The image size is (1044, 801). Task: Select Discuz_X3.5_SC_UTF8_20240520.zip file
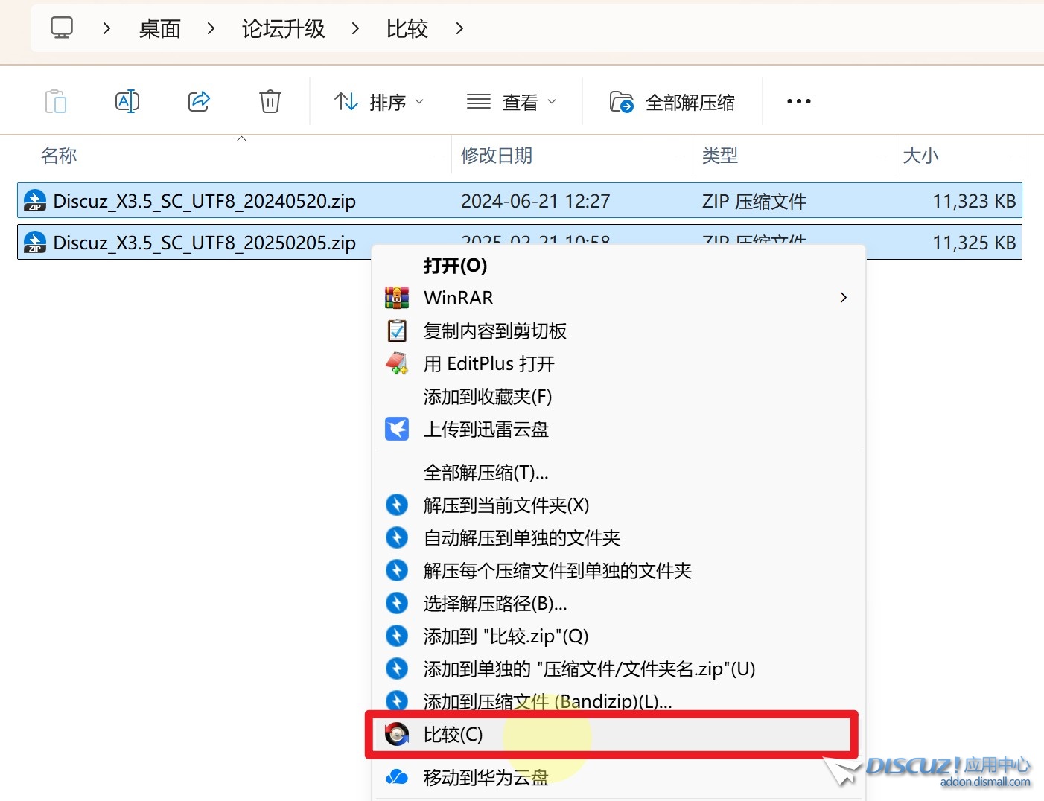[x=205, y=201]
